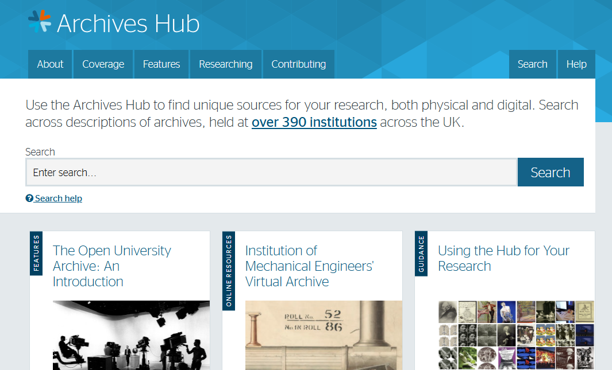Viewport: 612px width, 370px height.
Task: Click the question mark Search help icon
Action: tap(29, 198)
